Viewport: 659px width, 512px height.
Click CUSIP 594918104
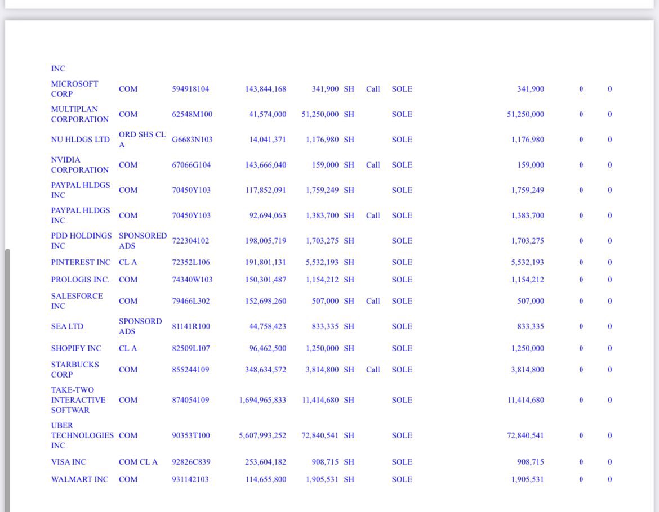pyautogui.click(x=190, y=89)
